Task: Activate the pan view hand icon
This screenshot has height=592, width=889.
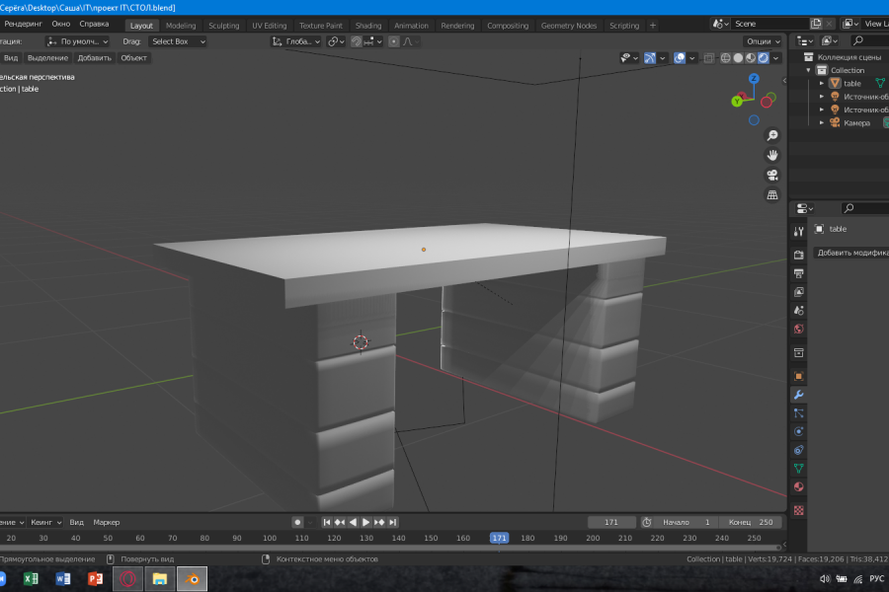Action: 772,155
